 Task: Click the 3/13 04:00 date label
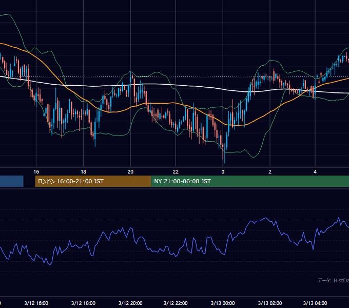click(315, 303)
